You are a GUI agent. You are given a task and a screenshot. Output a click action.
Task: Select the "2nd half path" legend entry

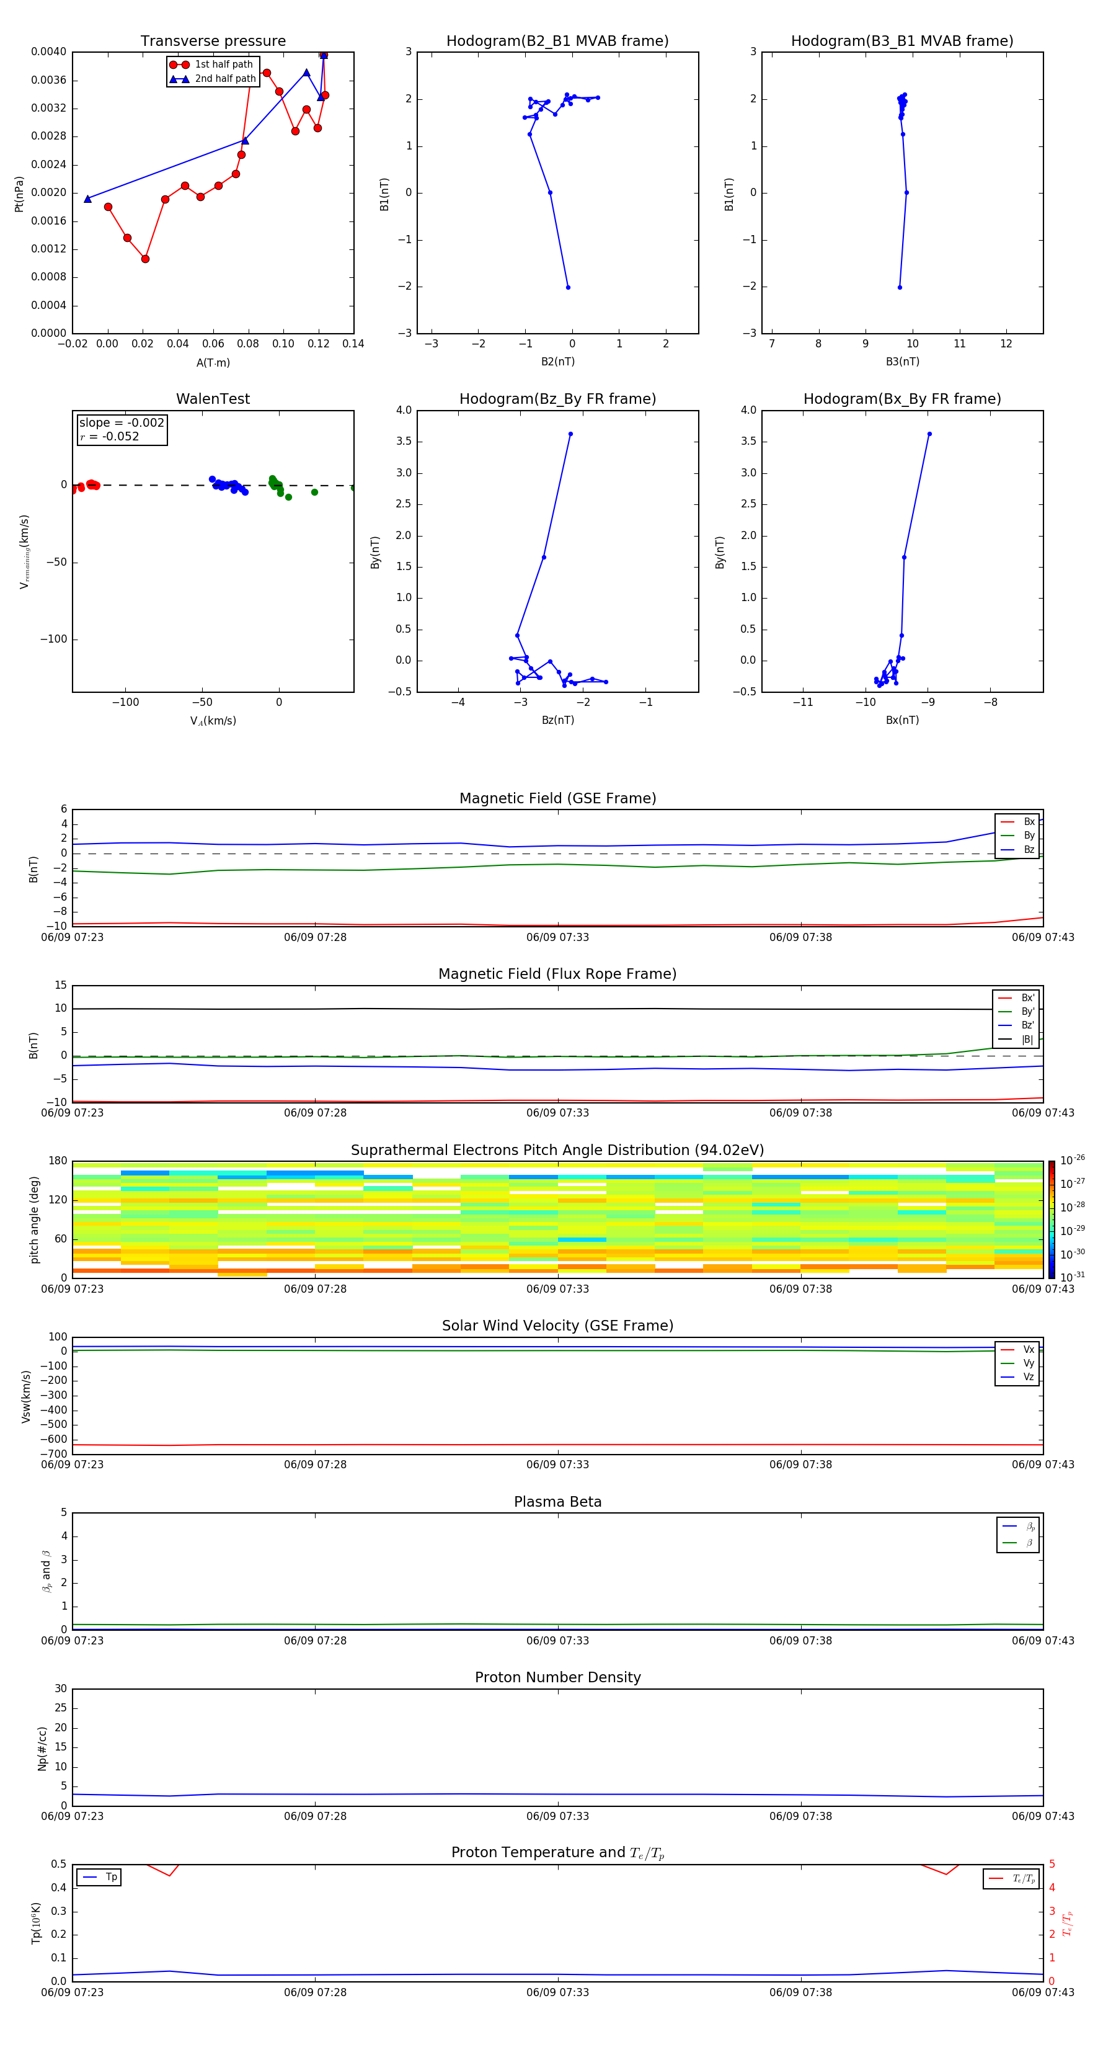(x=212, y=79)
